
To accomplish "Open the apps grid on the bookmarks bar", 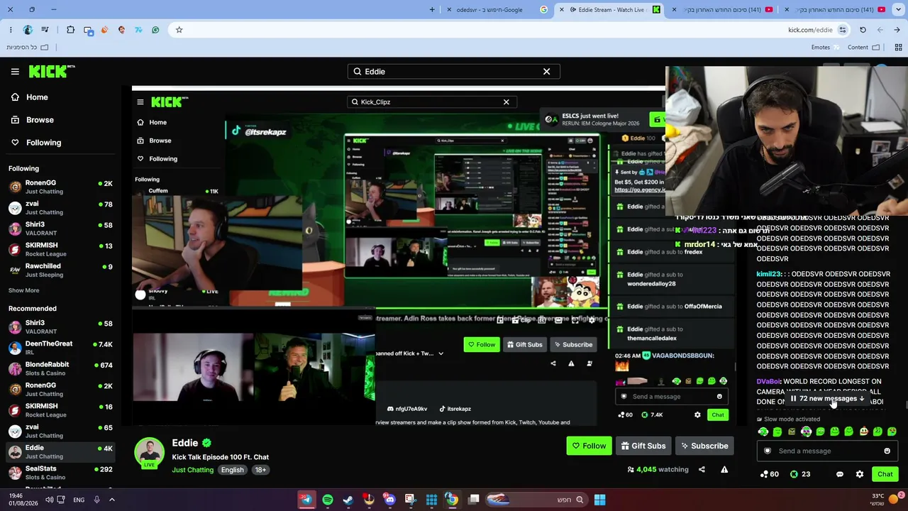I will 898,48.
